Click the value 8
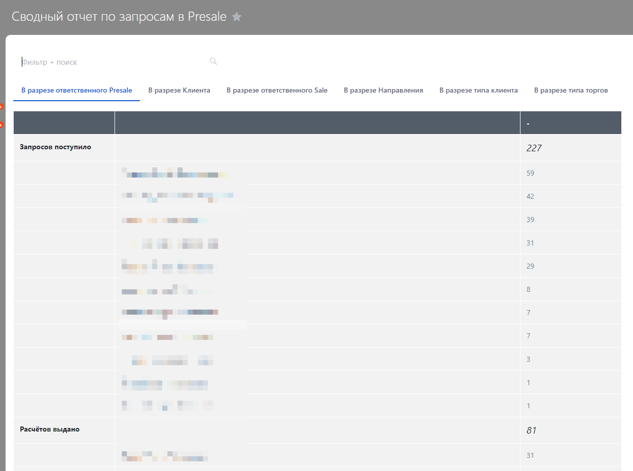This screenshot has height=471, width=633. (529, 289)
